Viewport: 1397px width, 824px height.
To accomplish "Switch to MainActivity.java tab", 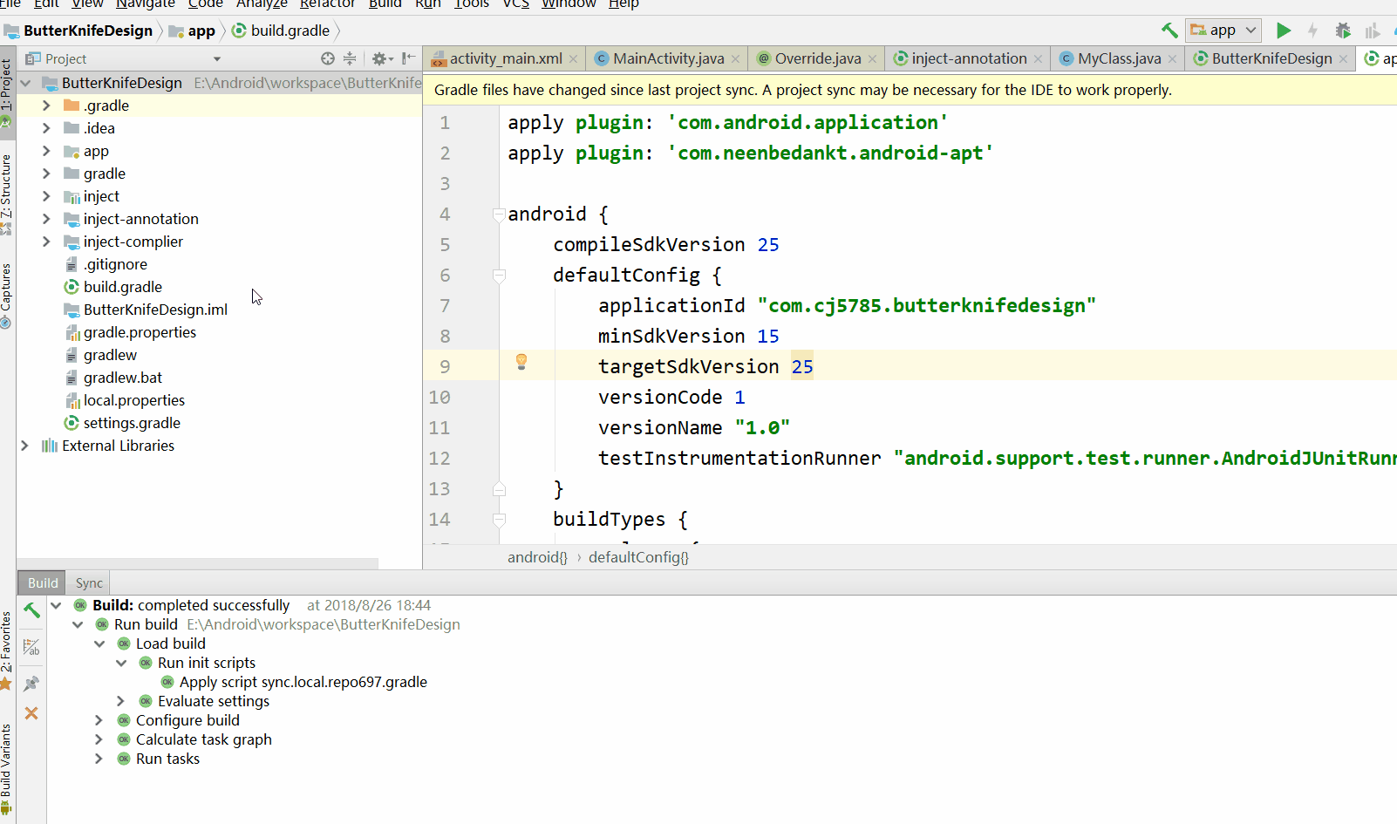I will (668, 58).
